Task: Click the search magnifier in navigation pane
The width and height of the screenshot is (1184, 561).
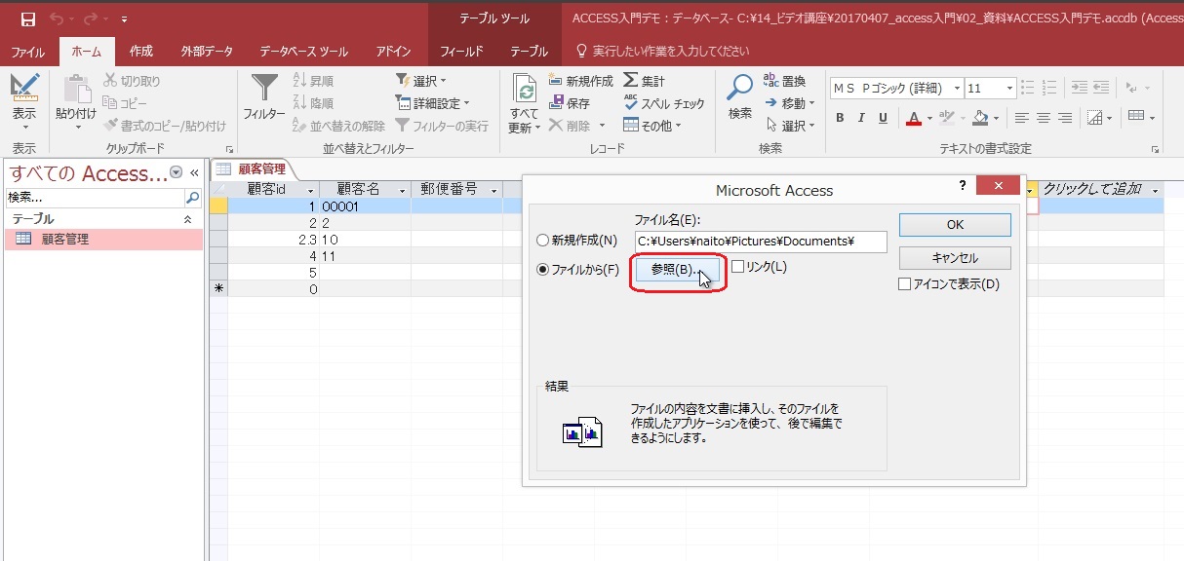Action: pyautogui.click(x=192, y=197)
